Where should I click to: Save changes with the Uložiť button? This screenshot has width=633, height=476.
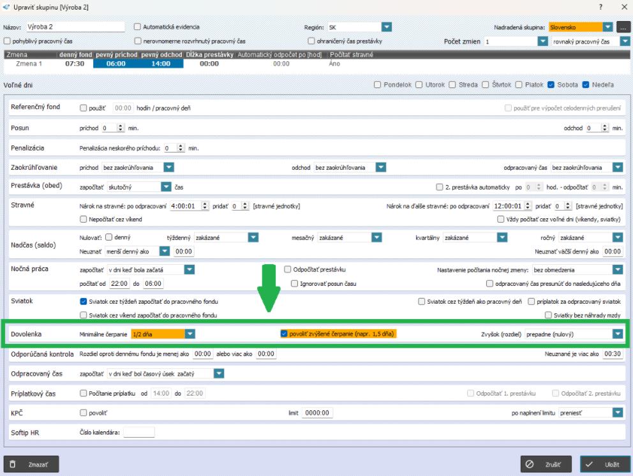tap(605, 465)
